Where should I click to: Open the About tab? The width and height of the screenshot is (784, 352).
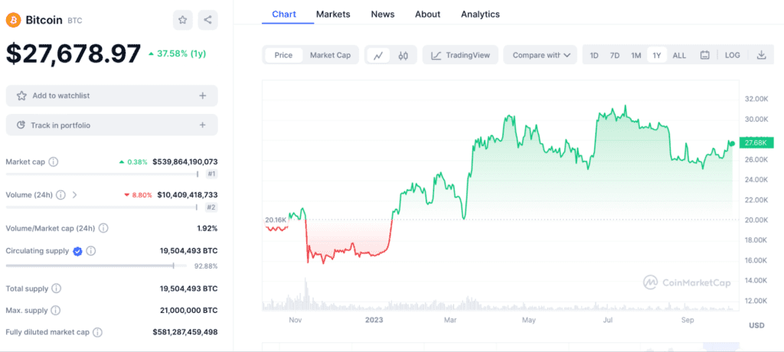pyautogui.click(x=427, y=14)
